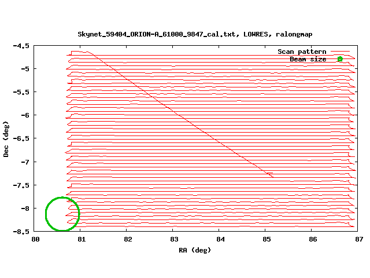The image size is (370, 278).
Task: Click the large green beam circle
Action: 62,214
